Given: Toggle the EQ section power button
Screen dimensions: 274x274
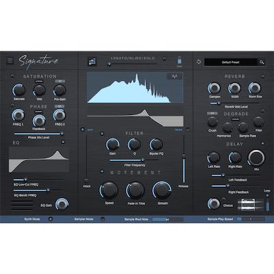Looking at the screenshot, I should (63, 142).
